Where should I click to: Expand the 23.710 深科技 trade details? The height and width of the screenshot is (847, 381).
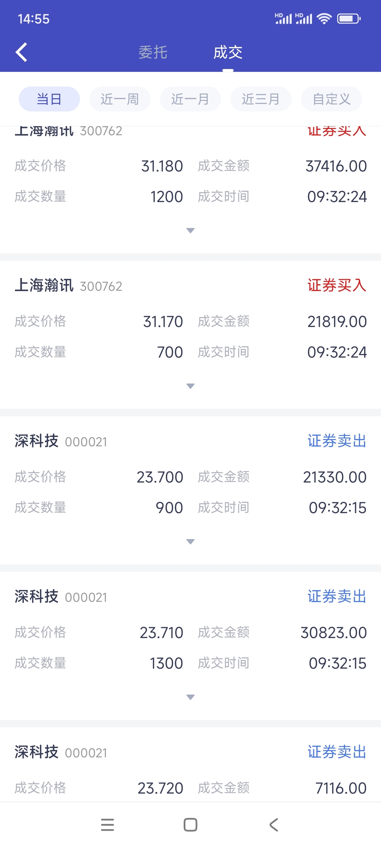pyautogui.click(x=190, y=697)
